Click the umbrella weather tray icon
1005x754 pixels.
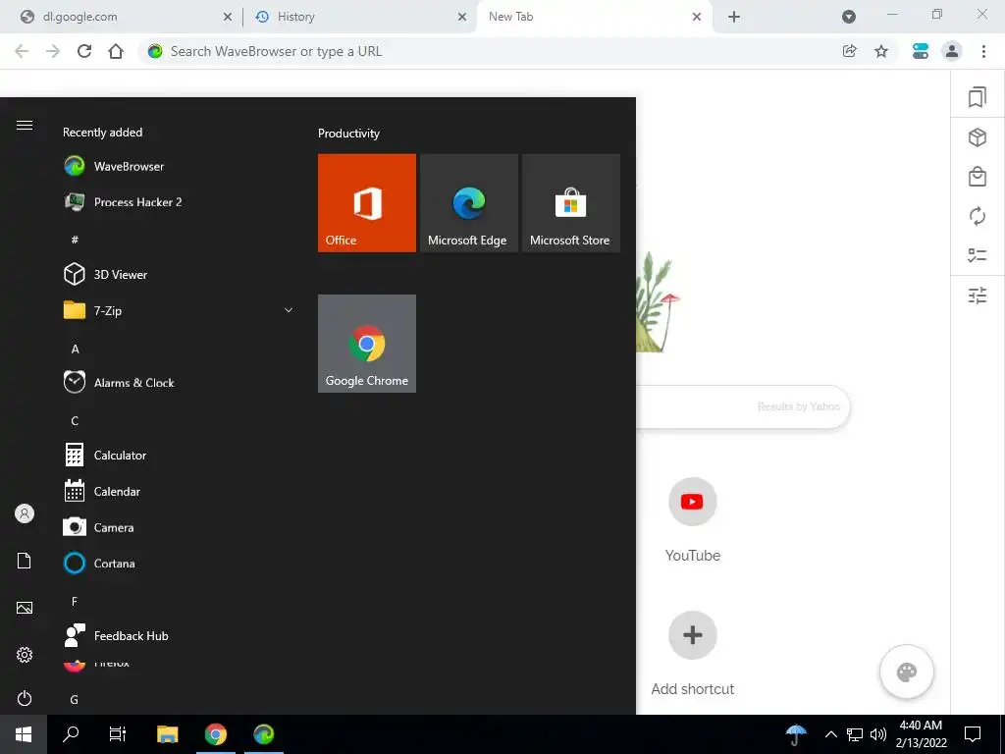[x=796, y=734]
